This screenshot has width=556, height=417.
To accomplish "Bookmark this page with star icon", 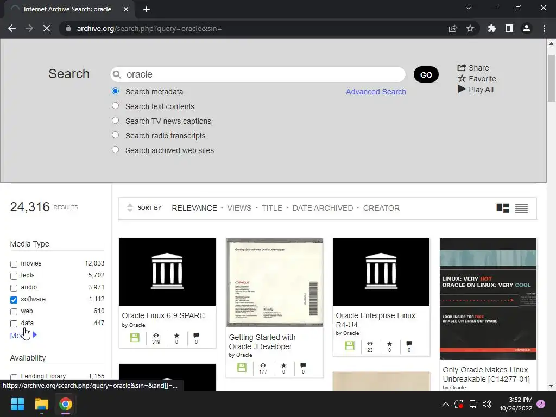I will click(470, 28).
